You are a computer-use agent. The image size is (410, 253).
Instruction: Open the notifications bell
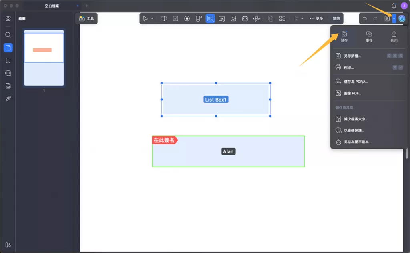point(394,6)
